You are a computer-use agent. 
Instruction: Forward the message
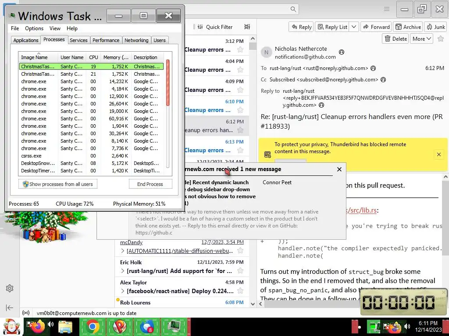pos(376,27)
